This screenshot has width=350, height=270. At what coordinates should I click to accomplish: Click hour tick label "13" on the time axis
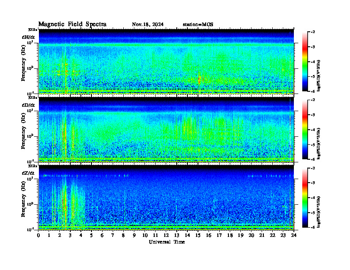pyautogui.click(x=177, y=236)
